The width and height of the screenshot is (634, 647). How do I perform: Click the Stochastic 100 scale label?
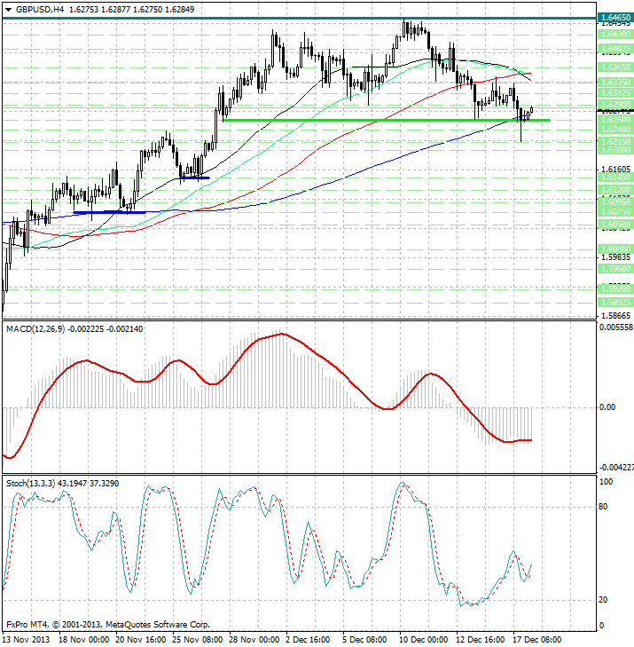click(x=606, y=482)
